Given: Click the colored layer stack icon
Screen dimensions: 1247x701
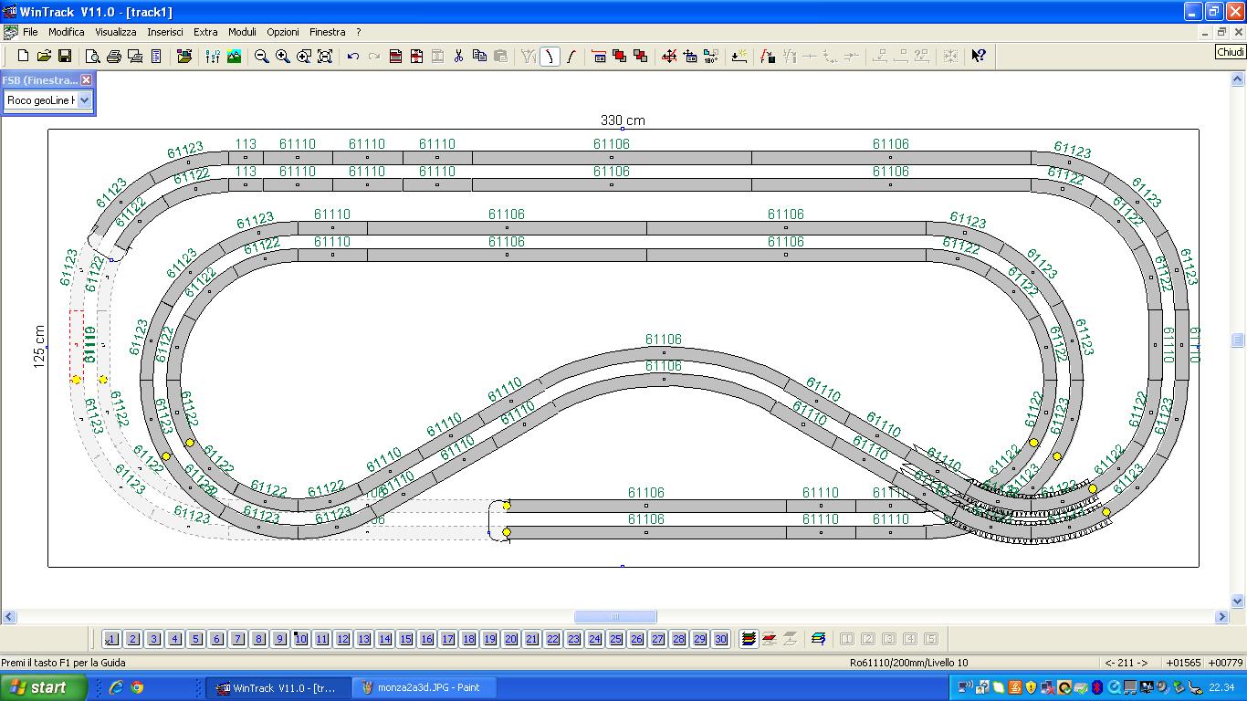Looking at the screenshot, I should [749, 639].
